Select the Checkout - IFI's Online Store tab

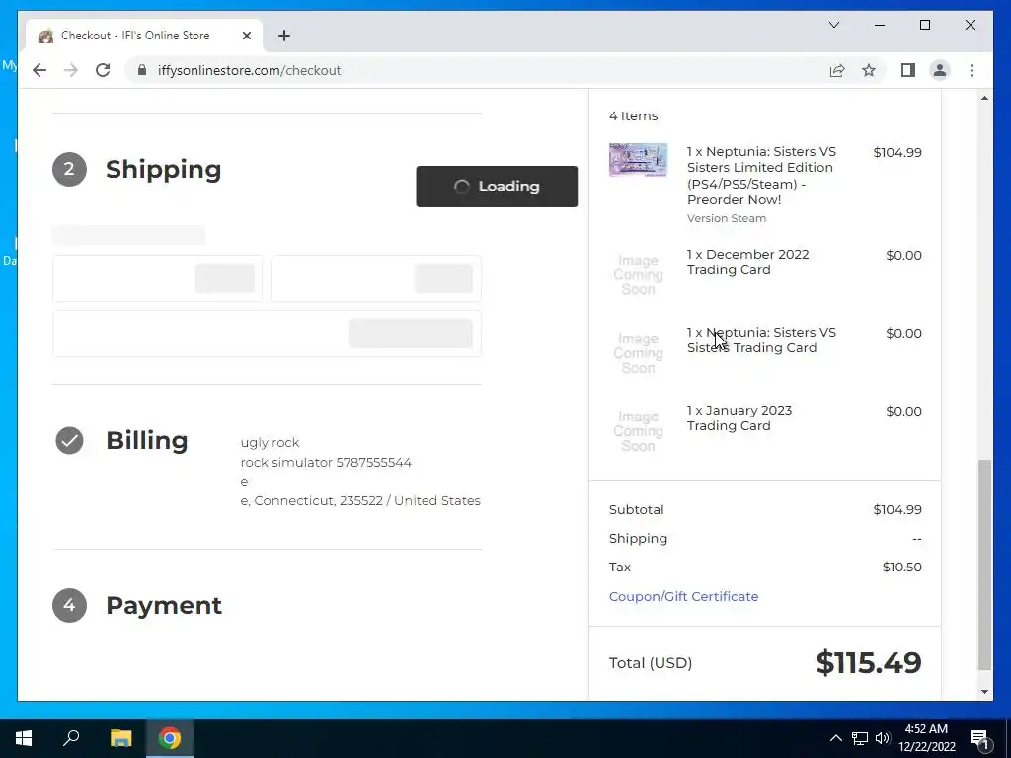click(144, 36)
